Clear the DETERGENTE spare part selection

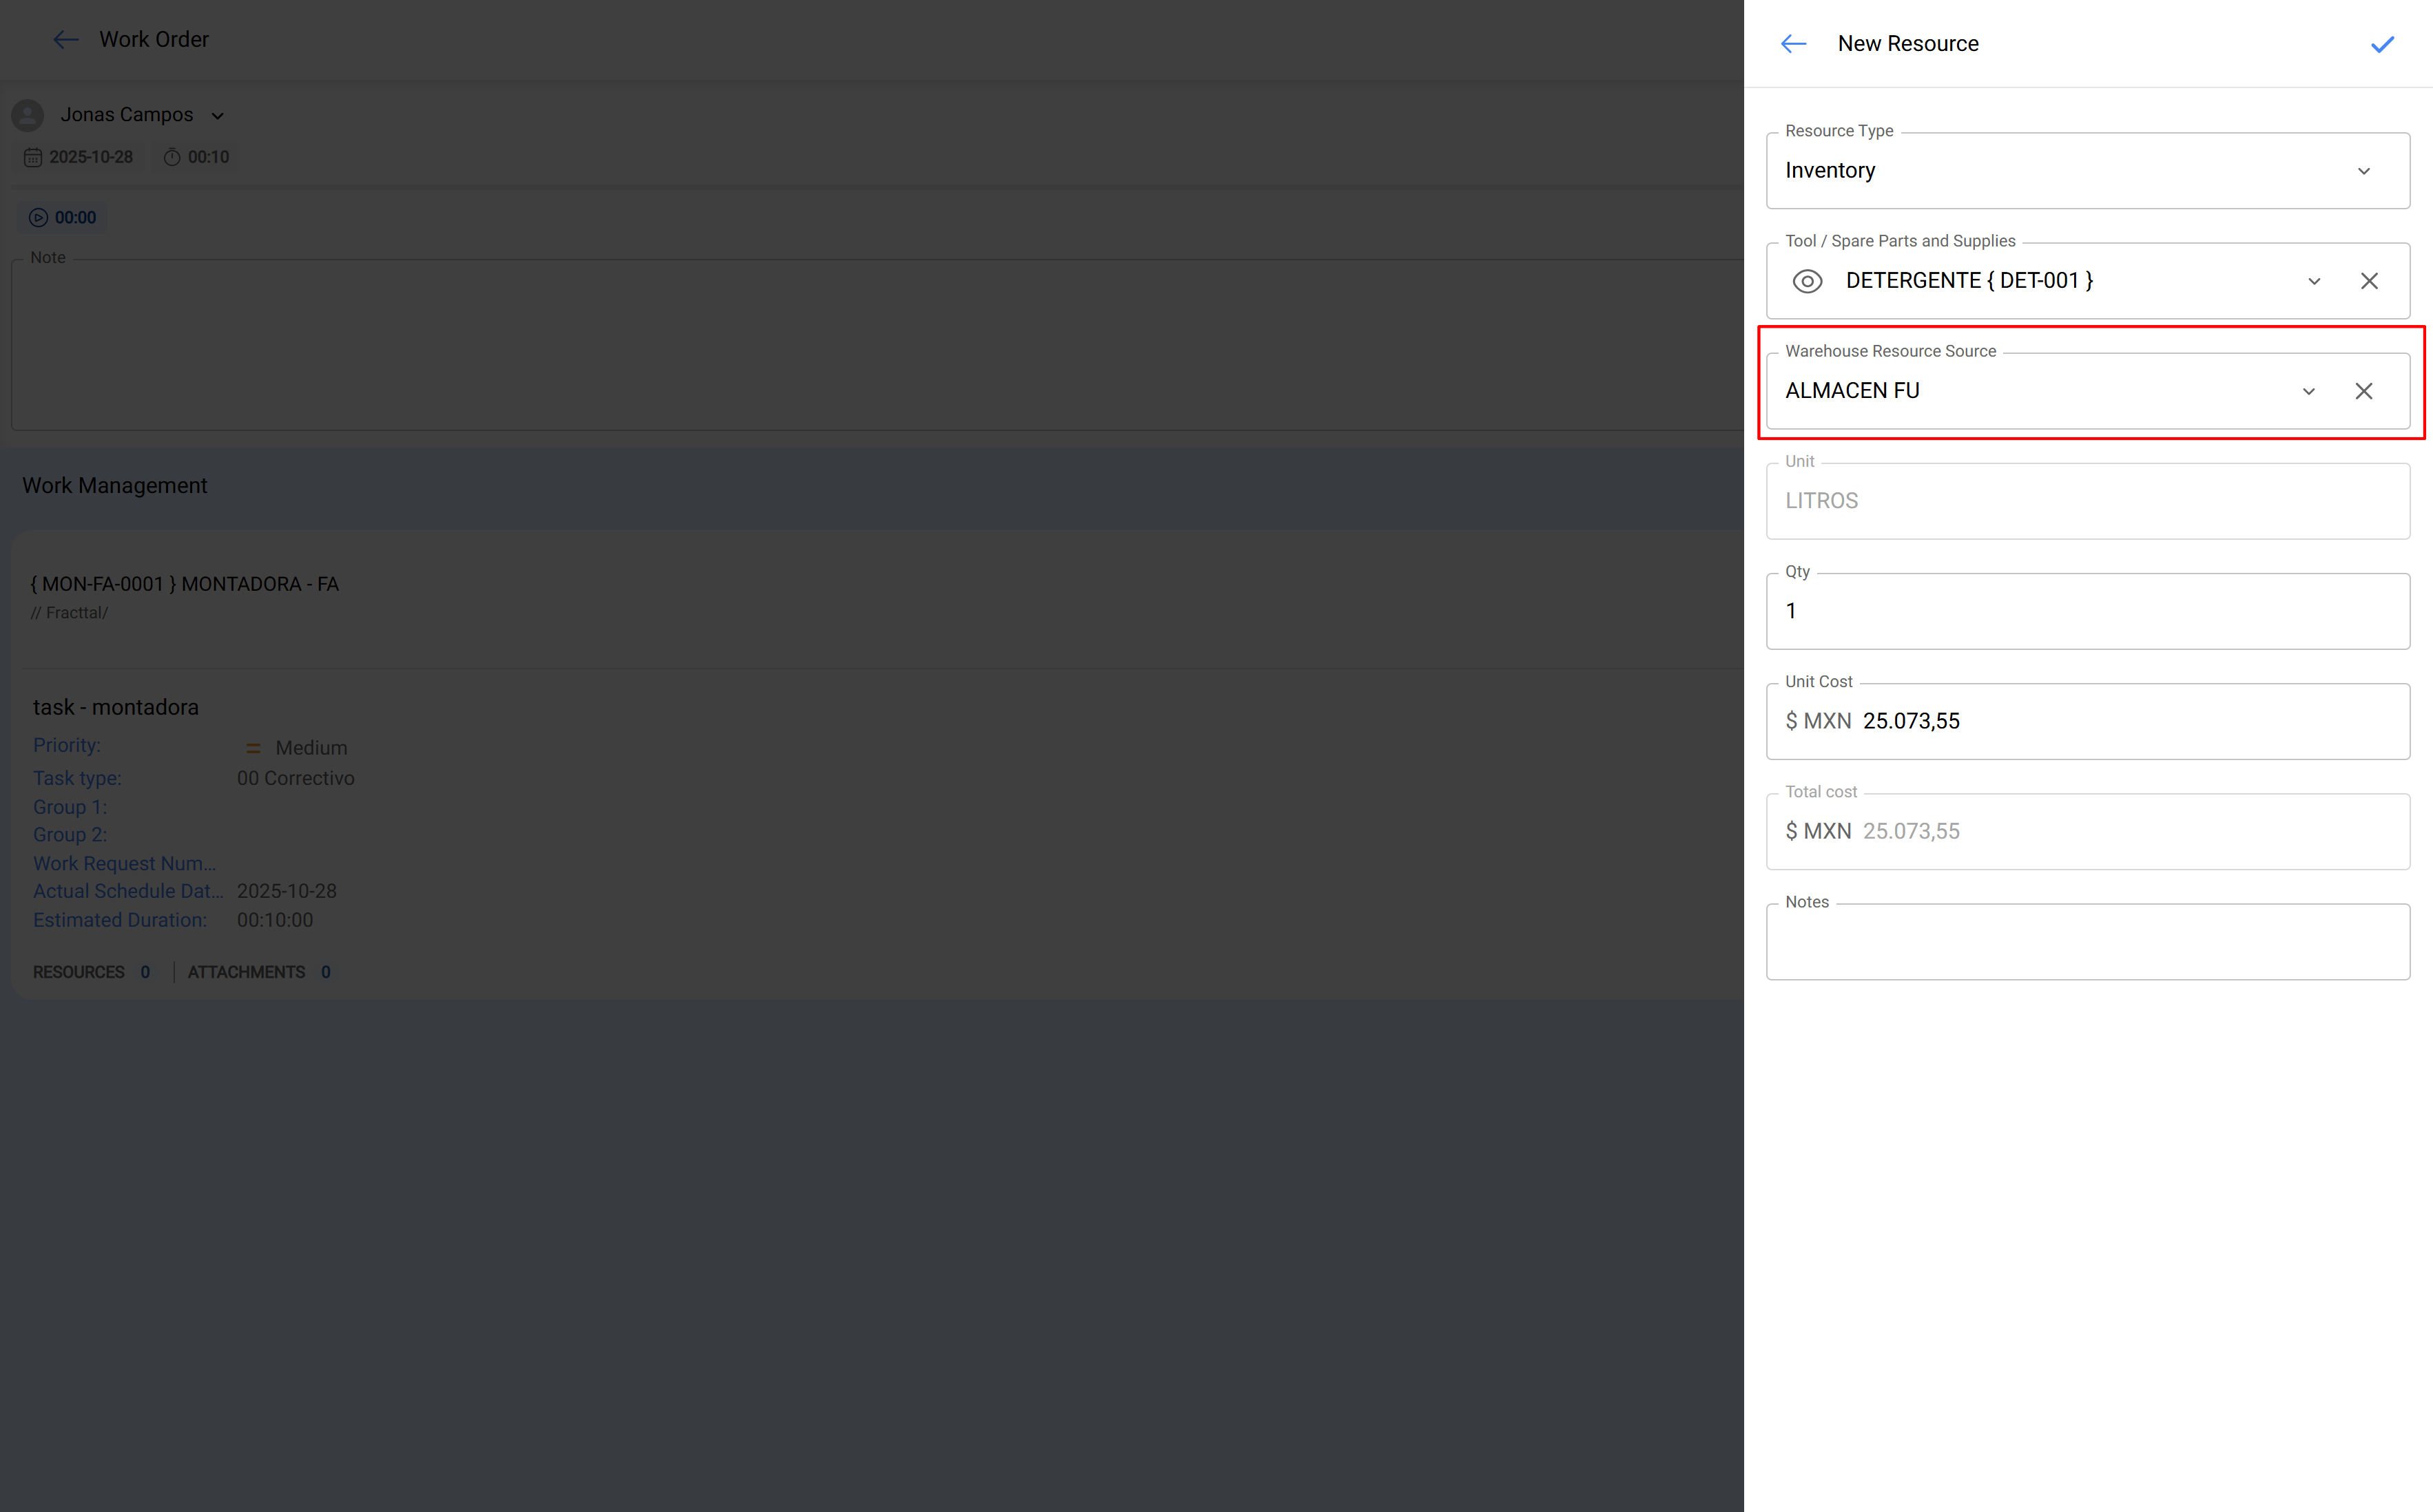(2368, 281)
